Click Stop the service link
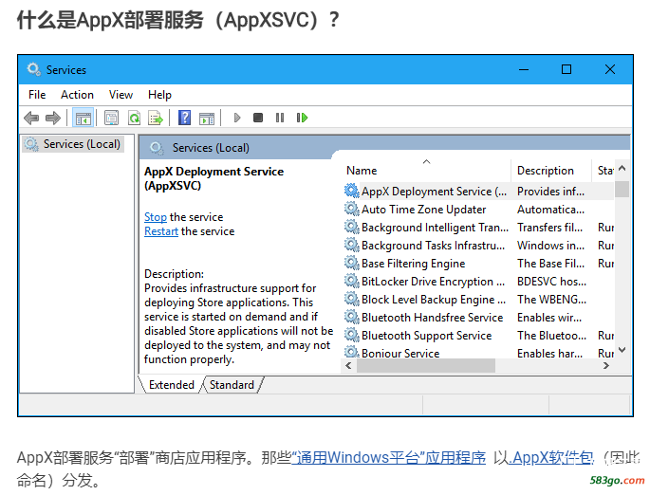The height and width of the screenshot is (495, 650). [x=156, y=217]
